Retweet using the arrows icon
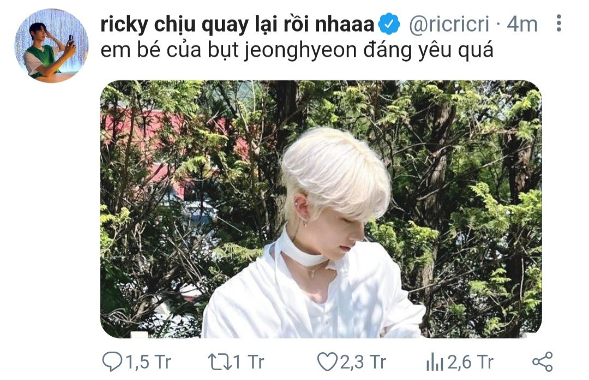The image size is (589, 380). click(x=219, y=362)
